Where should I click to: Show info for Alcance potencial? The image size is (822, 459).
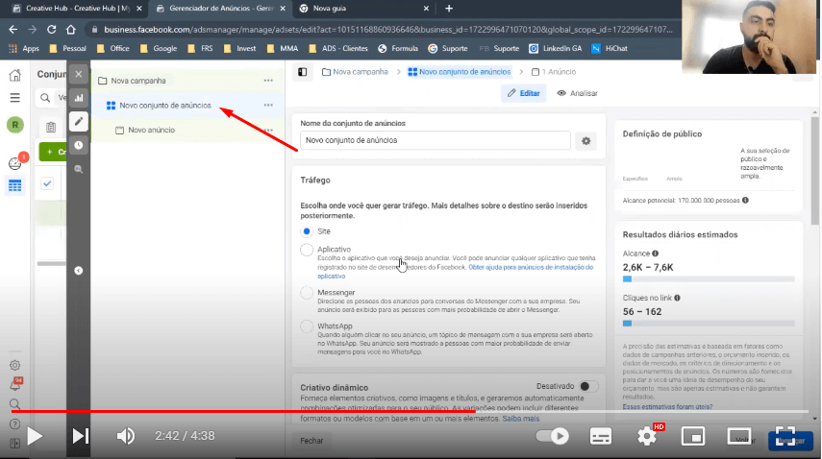point(745,200)
